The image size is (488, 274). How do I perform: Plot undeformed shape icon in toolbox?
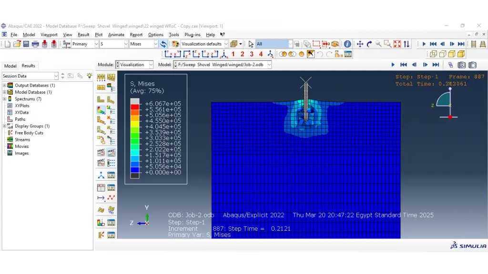[x=101, y=100]
